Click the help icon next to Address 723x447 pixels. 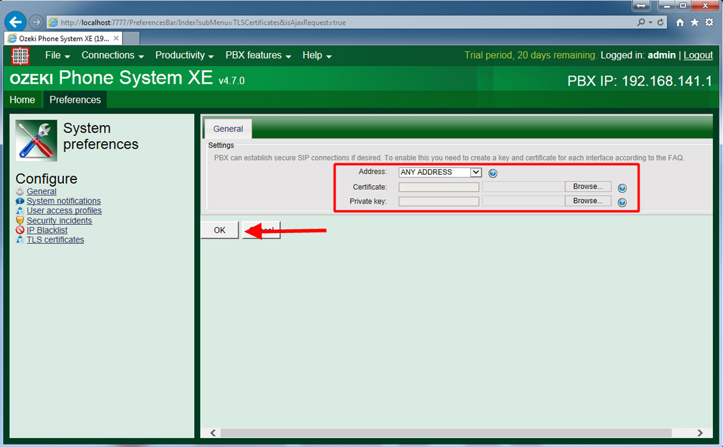pyautogui.click(x=492, y=173)
